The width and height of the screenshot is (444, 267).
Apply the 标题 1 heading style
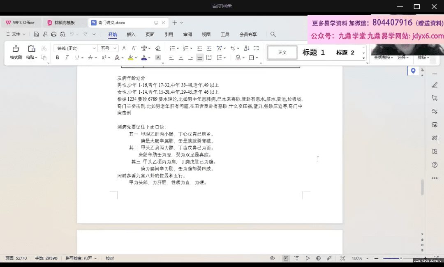[313, 53]
